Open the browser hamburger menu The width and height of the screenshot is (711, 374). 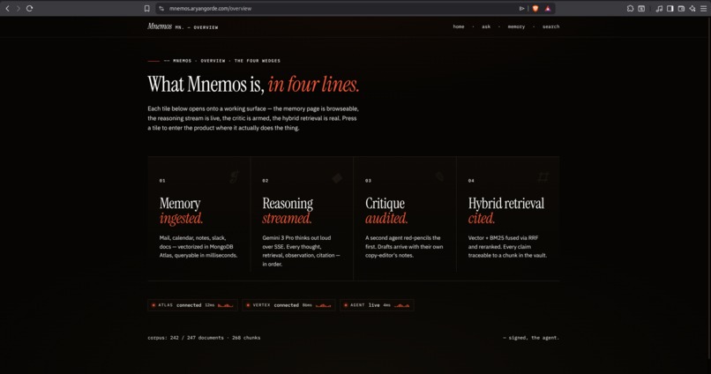pyautogui.click(x=704, y=8)
